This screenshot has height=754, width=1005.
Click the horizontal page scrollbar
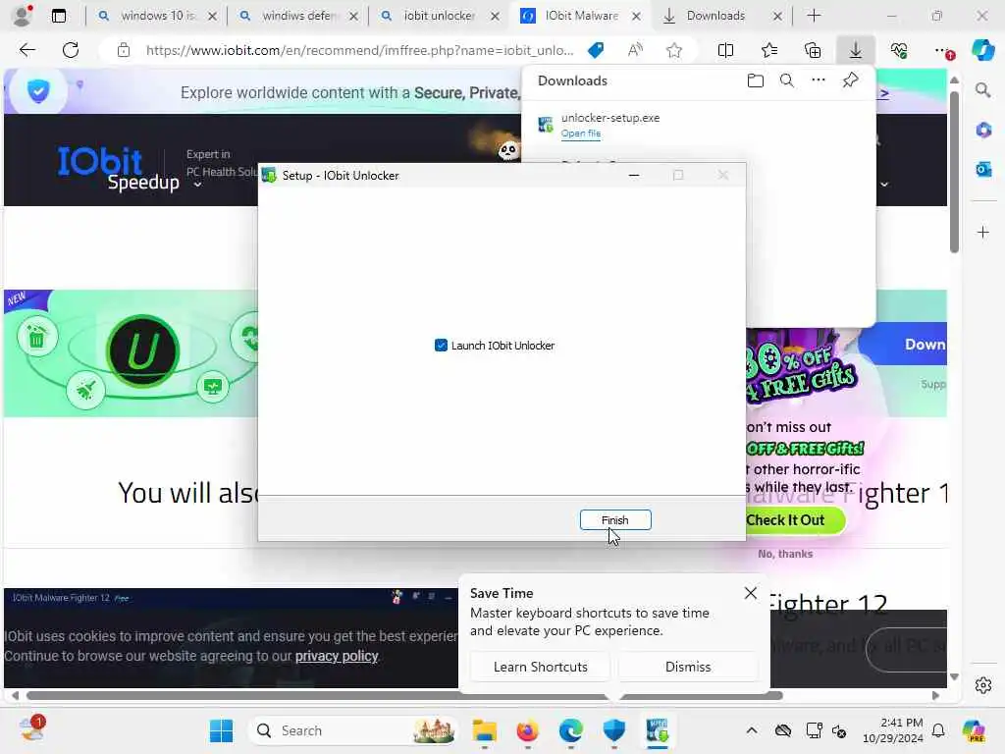pos(403,696)
